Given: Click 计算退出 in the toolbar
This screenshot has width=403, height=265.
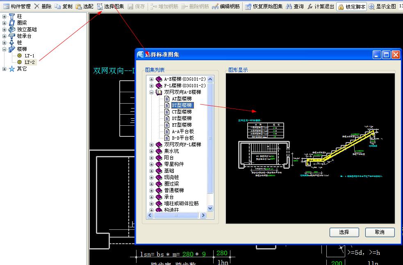Looking at the screenshot, I should [321, 6].
